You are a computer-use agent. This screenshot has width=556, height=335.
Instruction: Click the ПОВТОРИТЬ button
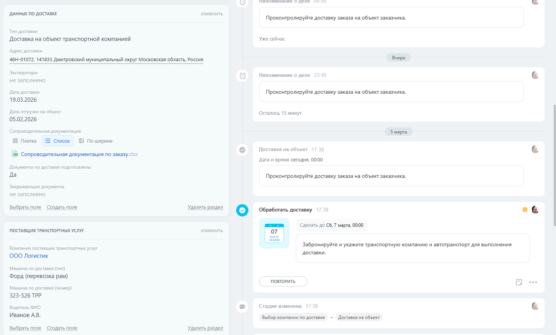tap(283, 281)
